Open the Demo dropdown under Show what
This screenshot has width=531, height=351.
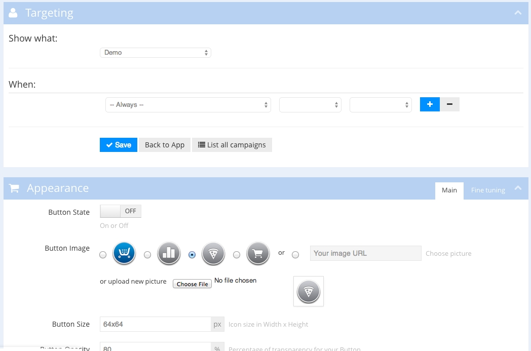tap(156, 53)
